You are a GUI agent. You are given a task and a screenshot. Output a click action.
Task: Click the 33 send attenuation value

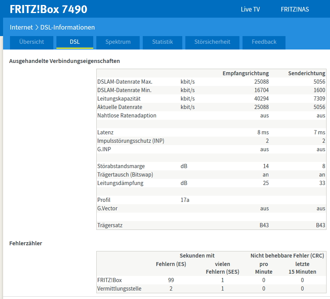322,183
